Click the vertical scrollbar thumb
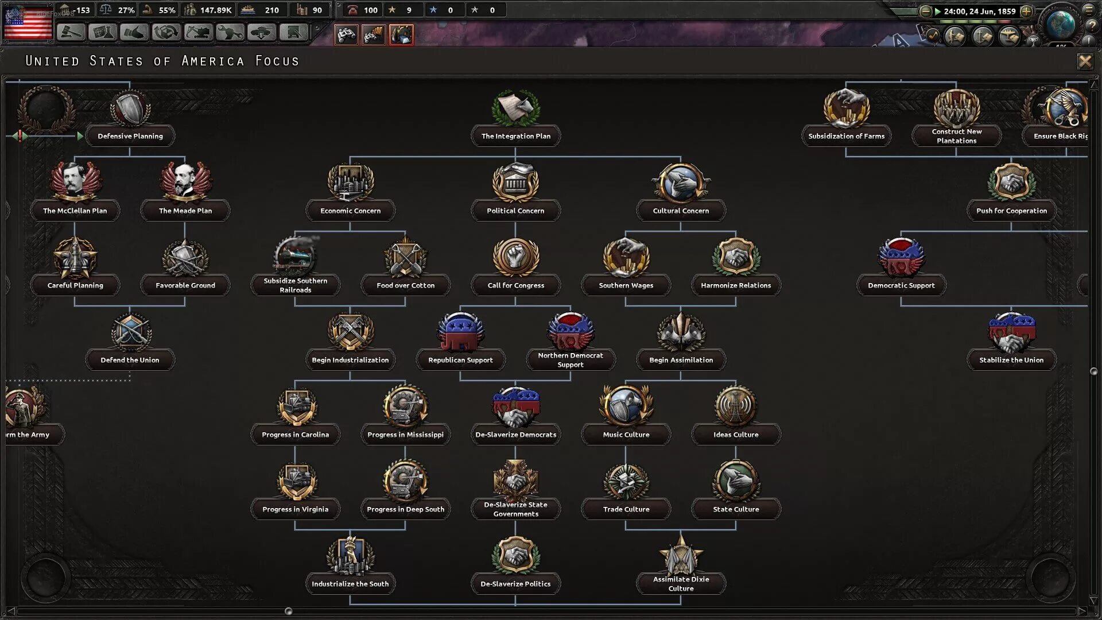The image size is (1102, 620). tap(1094, 371)
